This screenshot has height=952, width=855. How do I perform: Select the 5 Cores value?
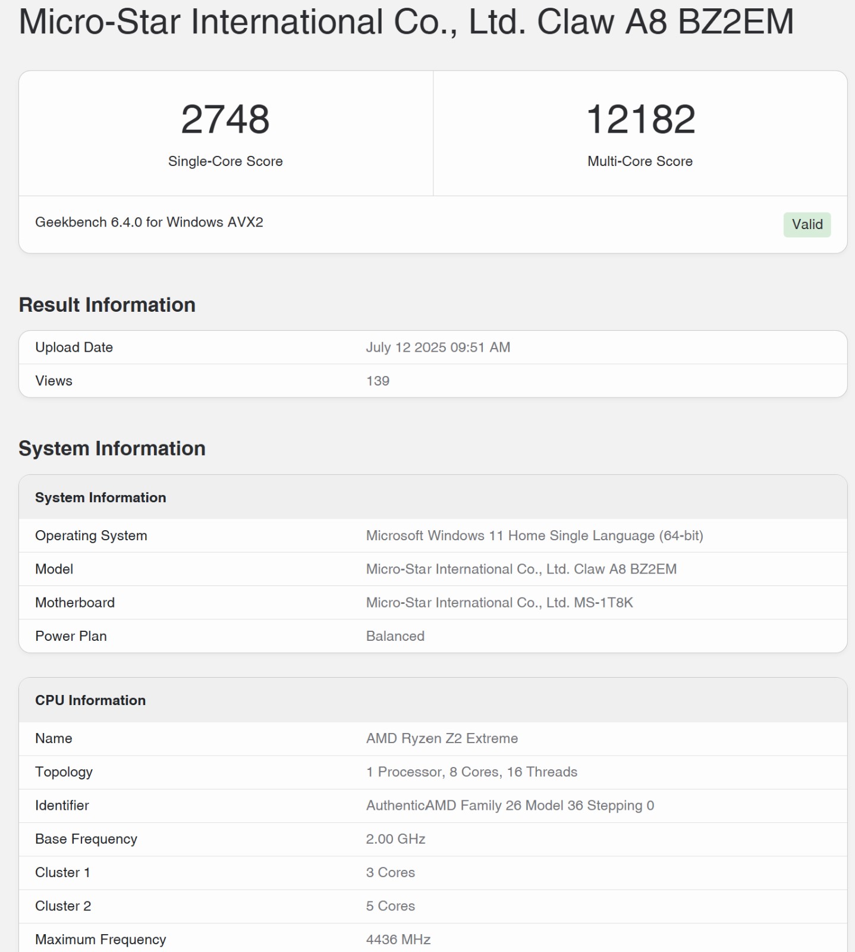coord(391,906)
